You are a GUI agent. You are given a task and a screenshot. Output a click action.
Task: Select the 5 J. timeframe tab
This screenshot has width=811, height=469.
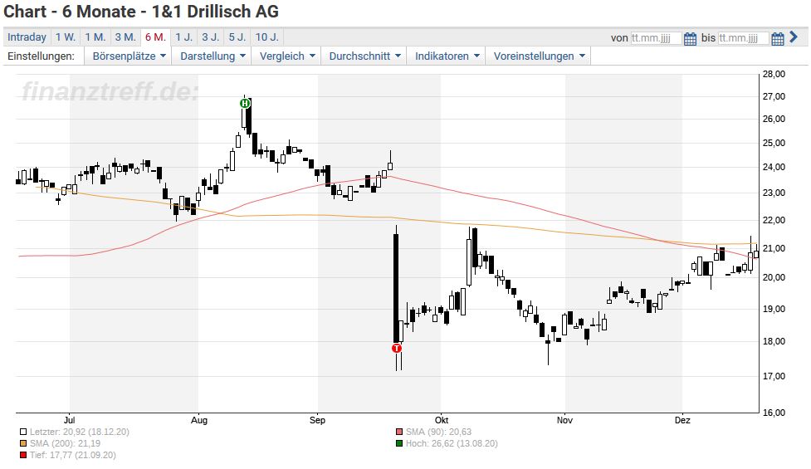[237, 37]
